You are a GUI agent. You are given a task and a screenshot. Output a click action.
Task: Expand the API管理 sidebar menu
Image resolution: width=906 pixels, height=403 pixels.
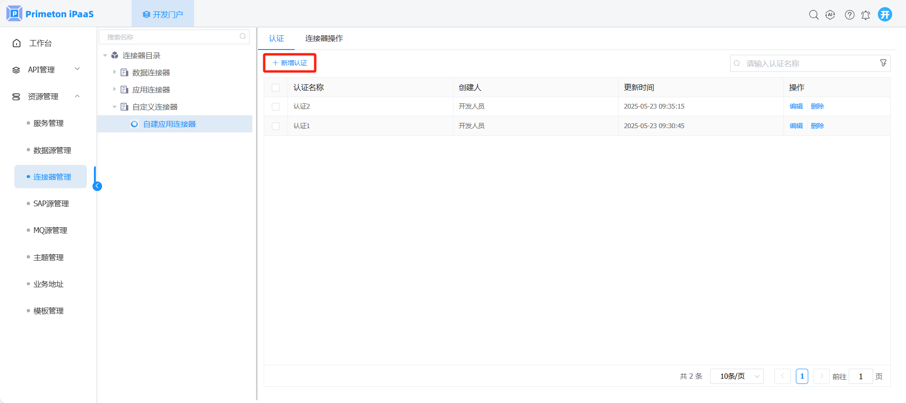tap(46, 70)
